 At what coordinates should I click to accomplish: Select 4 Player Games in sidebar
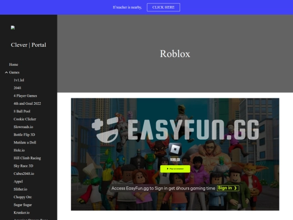(x=25, y=96)
